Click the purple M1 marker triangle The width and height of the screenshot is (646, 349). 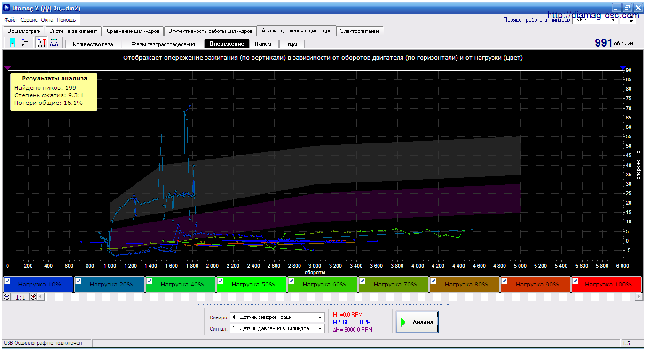coord(7,68)
